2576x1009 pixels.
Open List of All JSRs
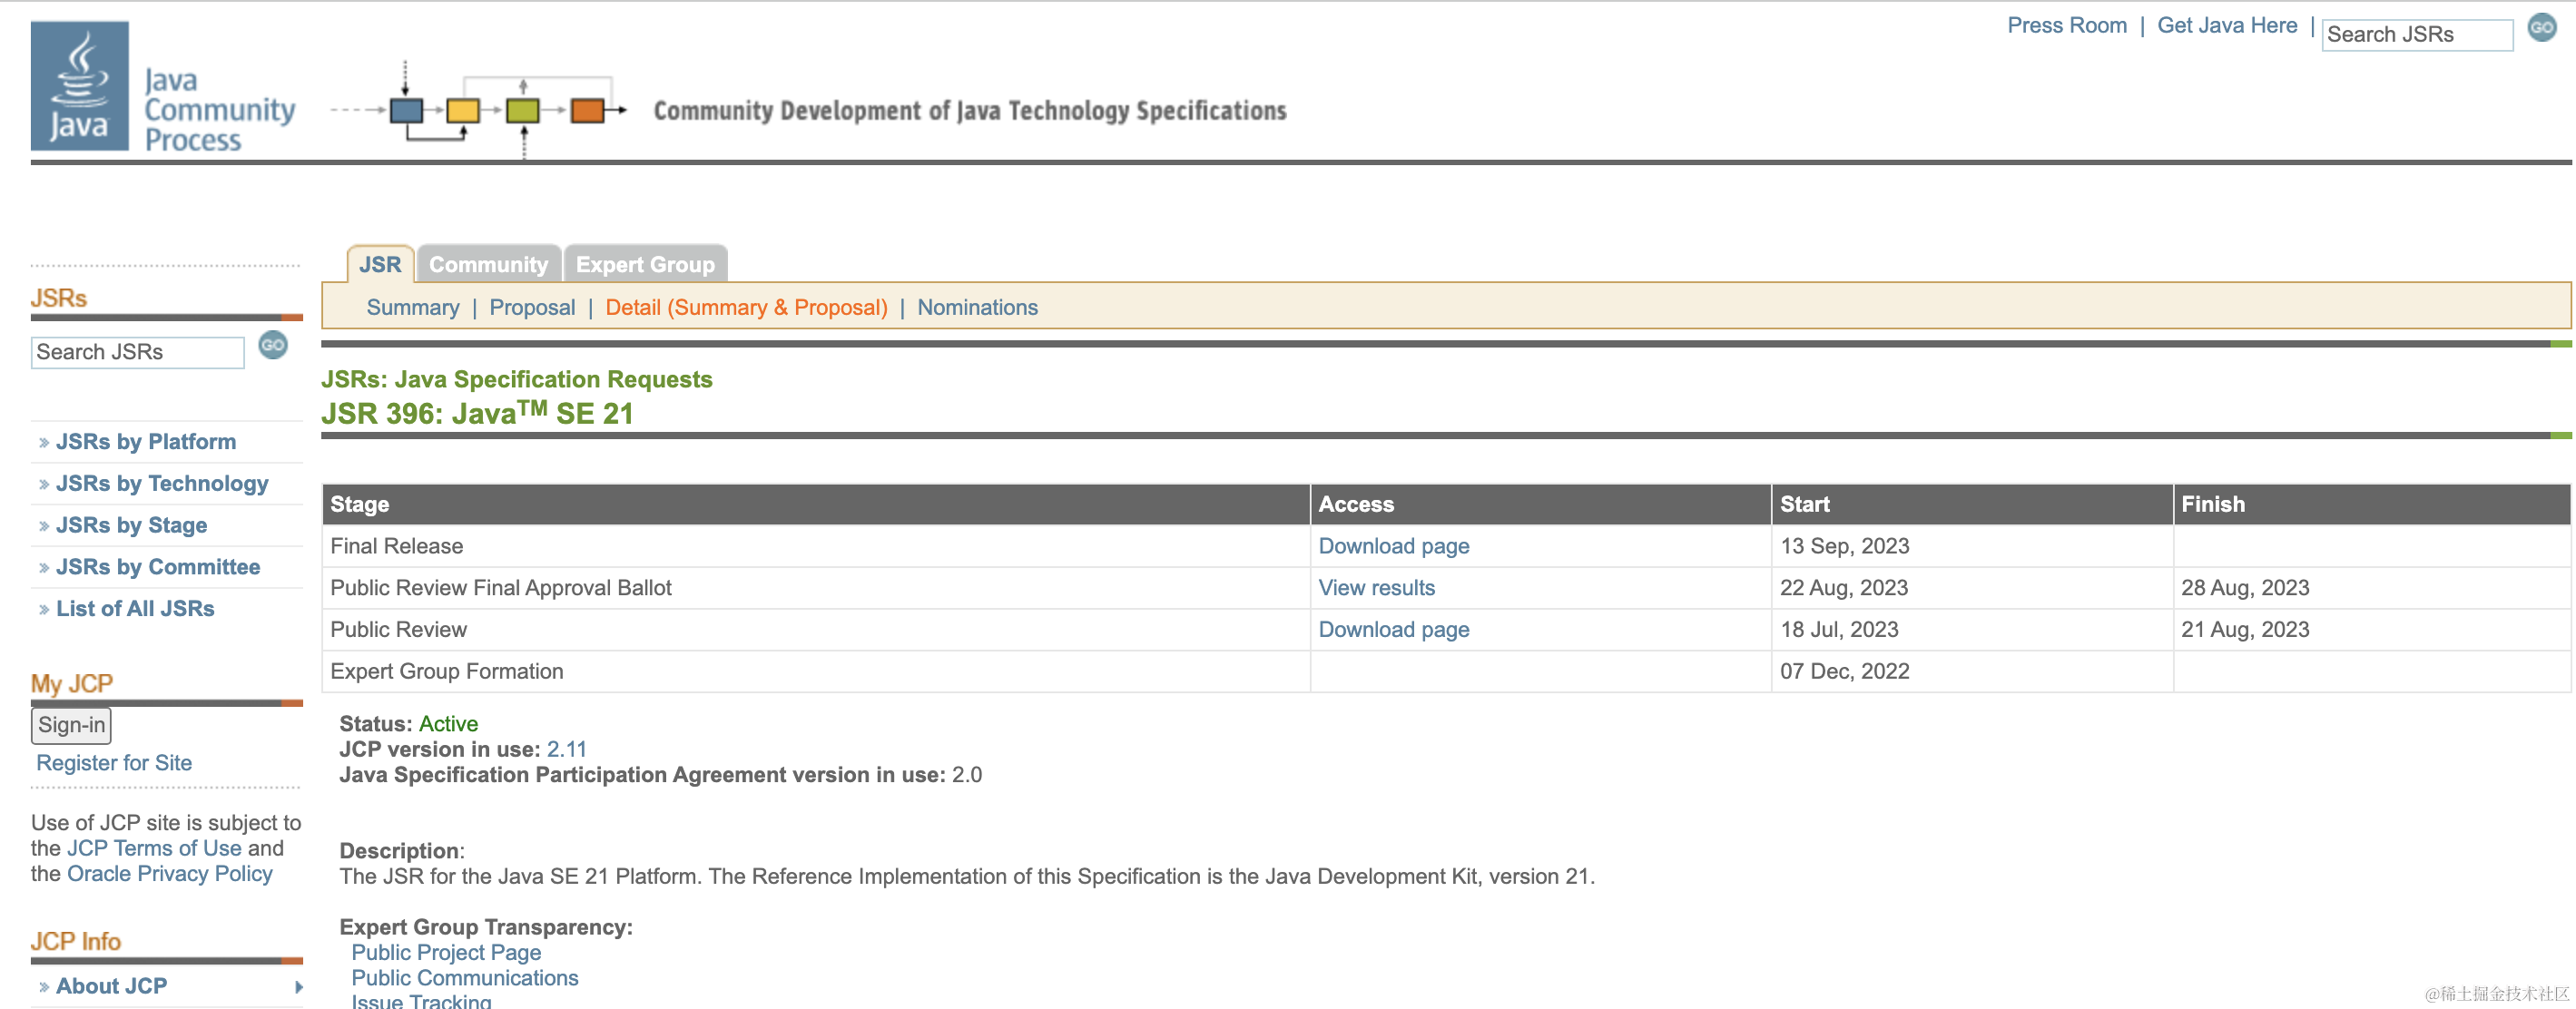tap(135, 608)
